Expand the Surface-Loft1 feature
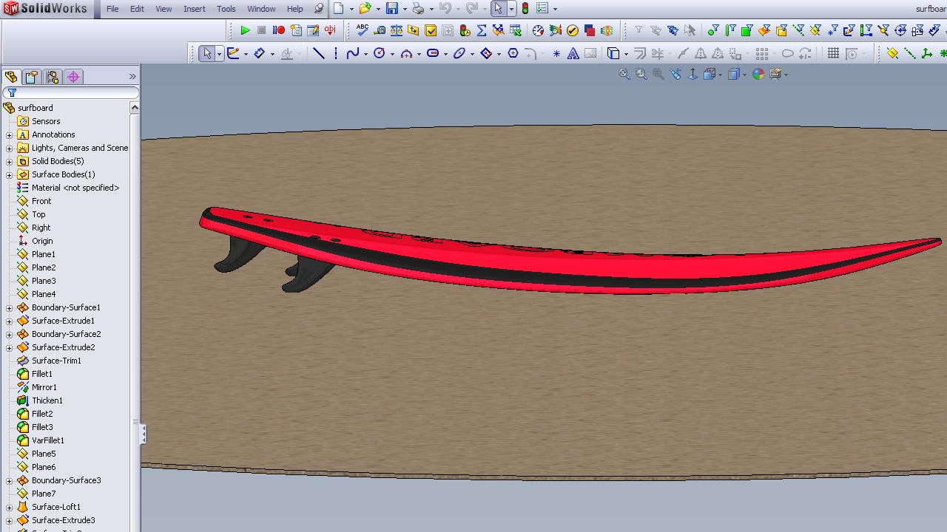The width and height of the screenshot is (947, 532). pos(9,507)
